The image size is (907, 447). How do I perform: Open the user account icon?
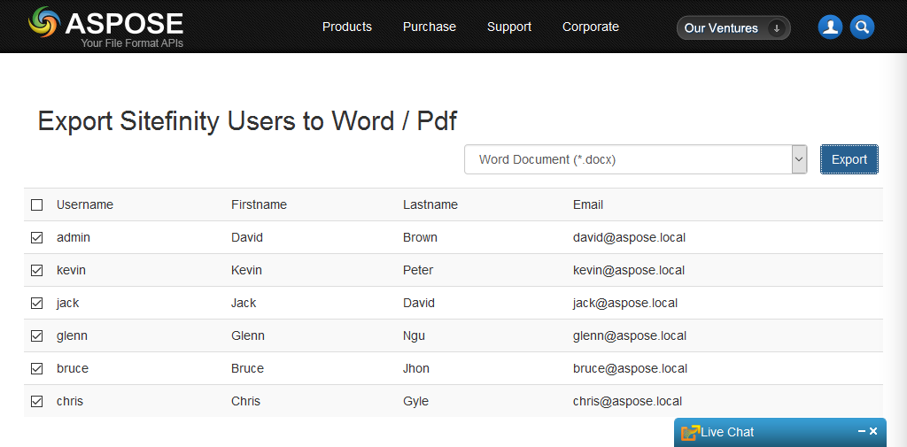point(830,27)
